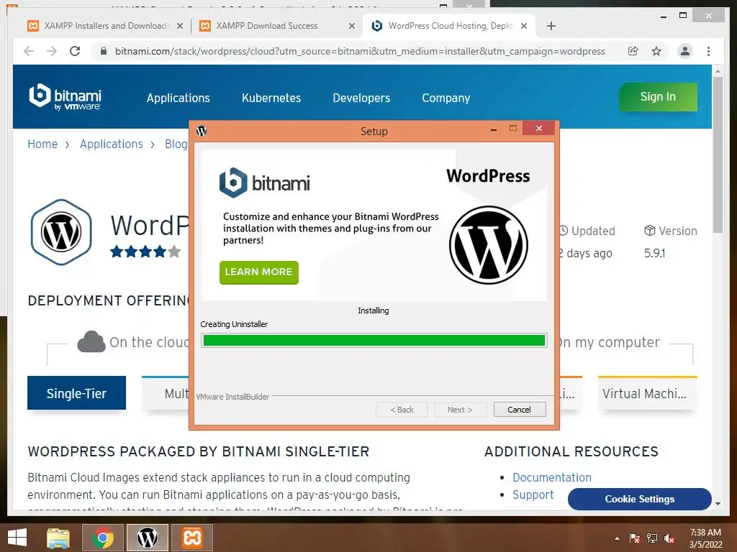Click the disabled Back button in Setup

coord(402,409)
